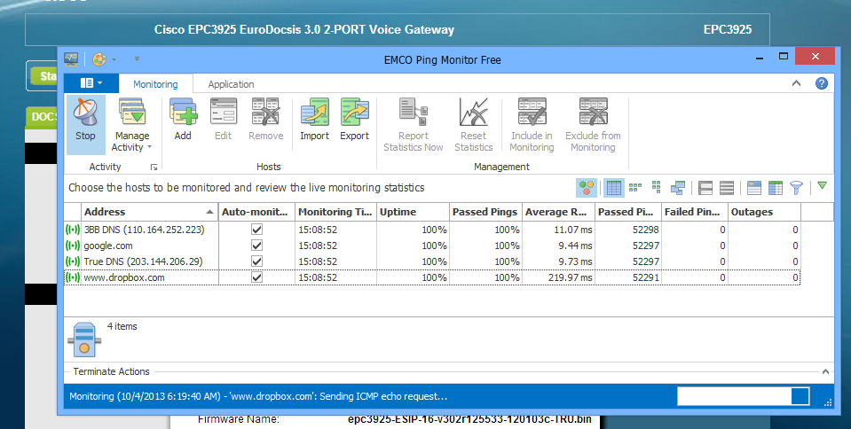The height and width of the screenshot is (429, 851).
Task: Uncheck auto-monitoring for True DNS
Action: [x=256, y=261]
